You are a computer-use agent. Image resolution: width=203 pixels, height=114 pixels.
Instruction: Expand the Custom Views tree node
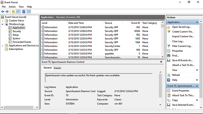pyautogui.click(x=3, y=21)
